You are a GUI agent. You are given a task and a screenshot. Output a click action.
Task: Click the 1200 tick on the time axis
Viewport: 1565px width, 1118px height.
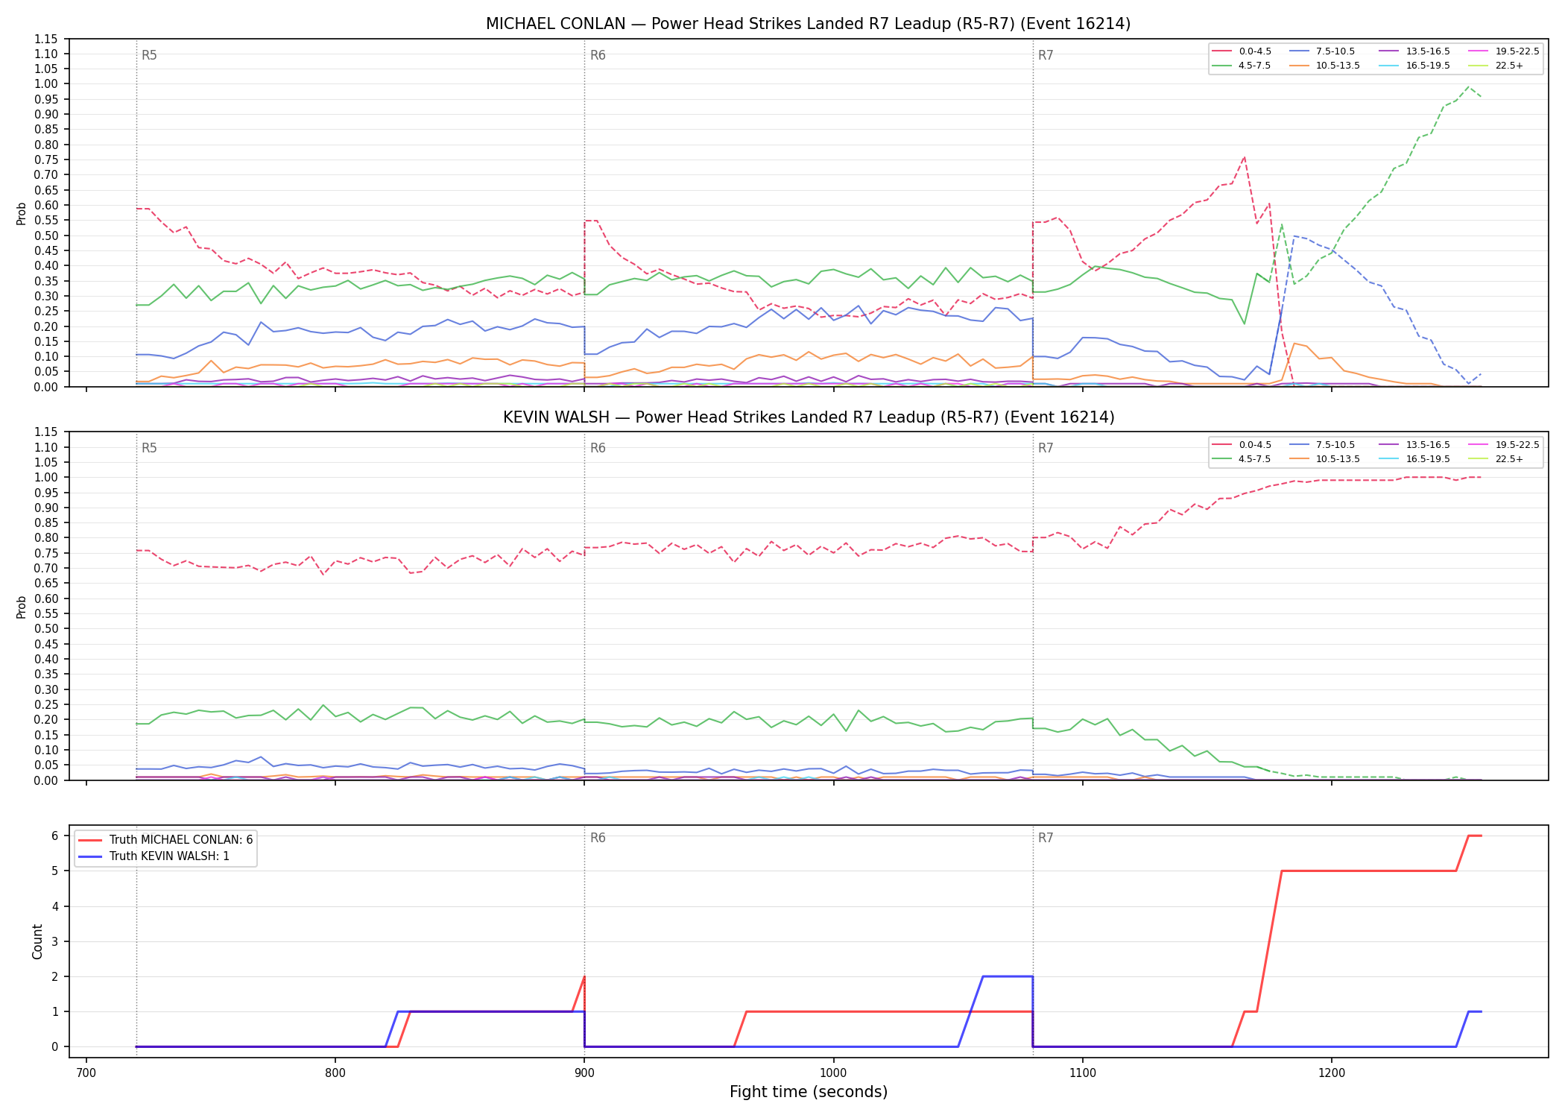pyautogui.click(x=1331, y=1073)
